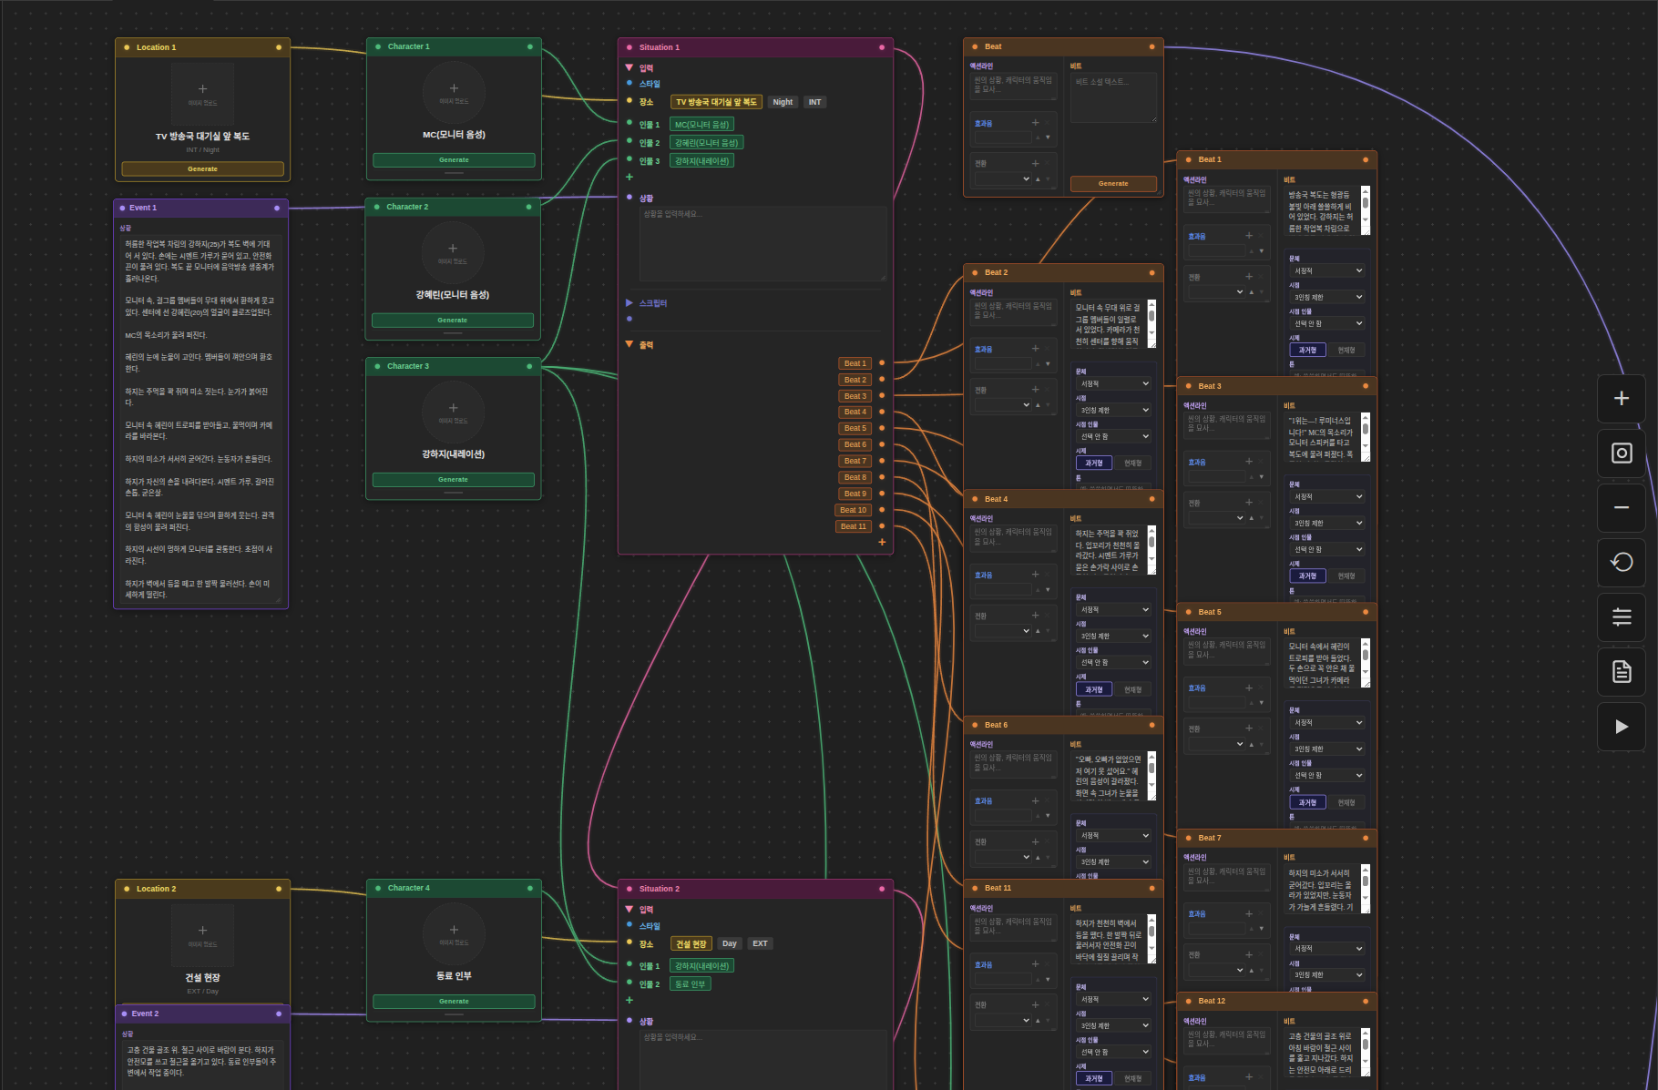Viewport: 1658px width, 1090px height.
Task: Add a 전환 entry in Beat 2 node
Action: tap(1035, 390)
